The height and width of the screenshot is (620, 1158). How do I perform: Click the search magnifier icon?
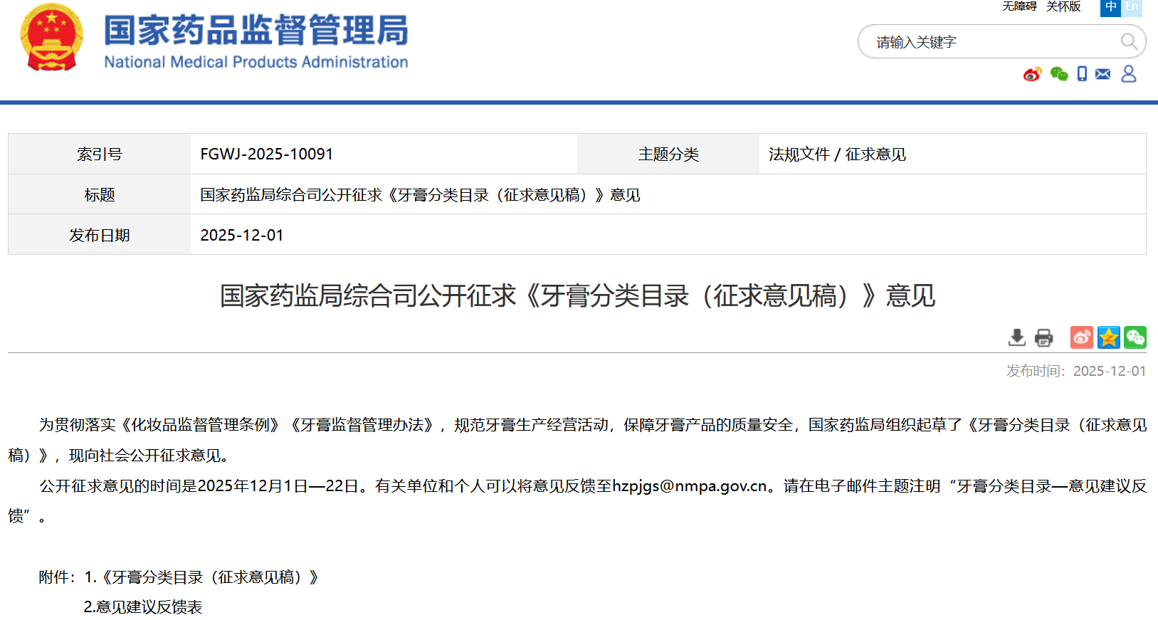click(x=1128, y=41)
